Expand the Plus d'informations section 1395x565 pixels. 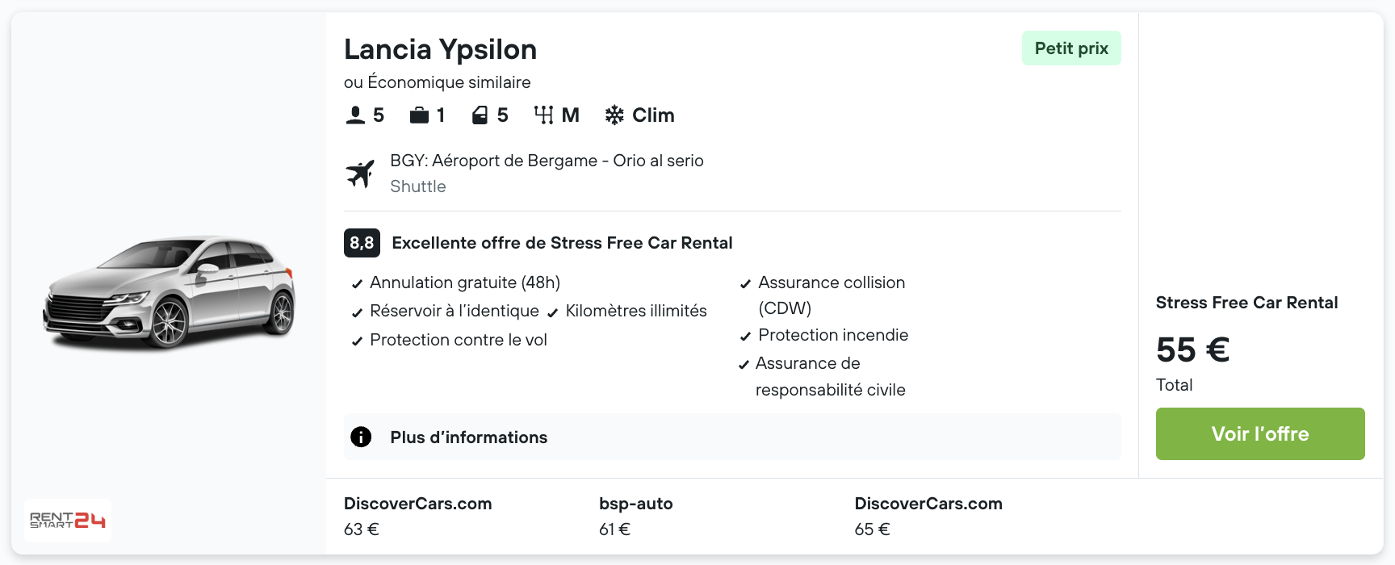[468, 437]
